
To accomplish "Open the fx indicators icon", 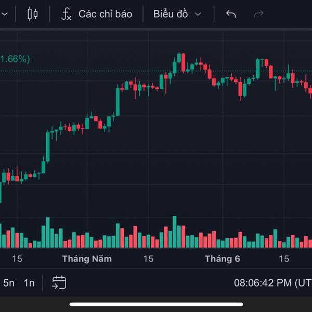I will click(66, 14).
